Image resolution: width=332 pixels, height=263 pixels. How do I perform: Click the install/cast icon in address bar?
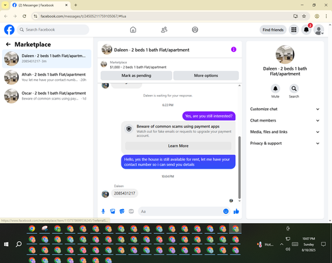point(295,16)
